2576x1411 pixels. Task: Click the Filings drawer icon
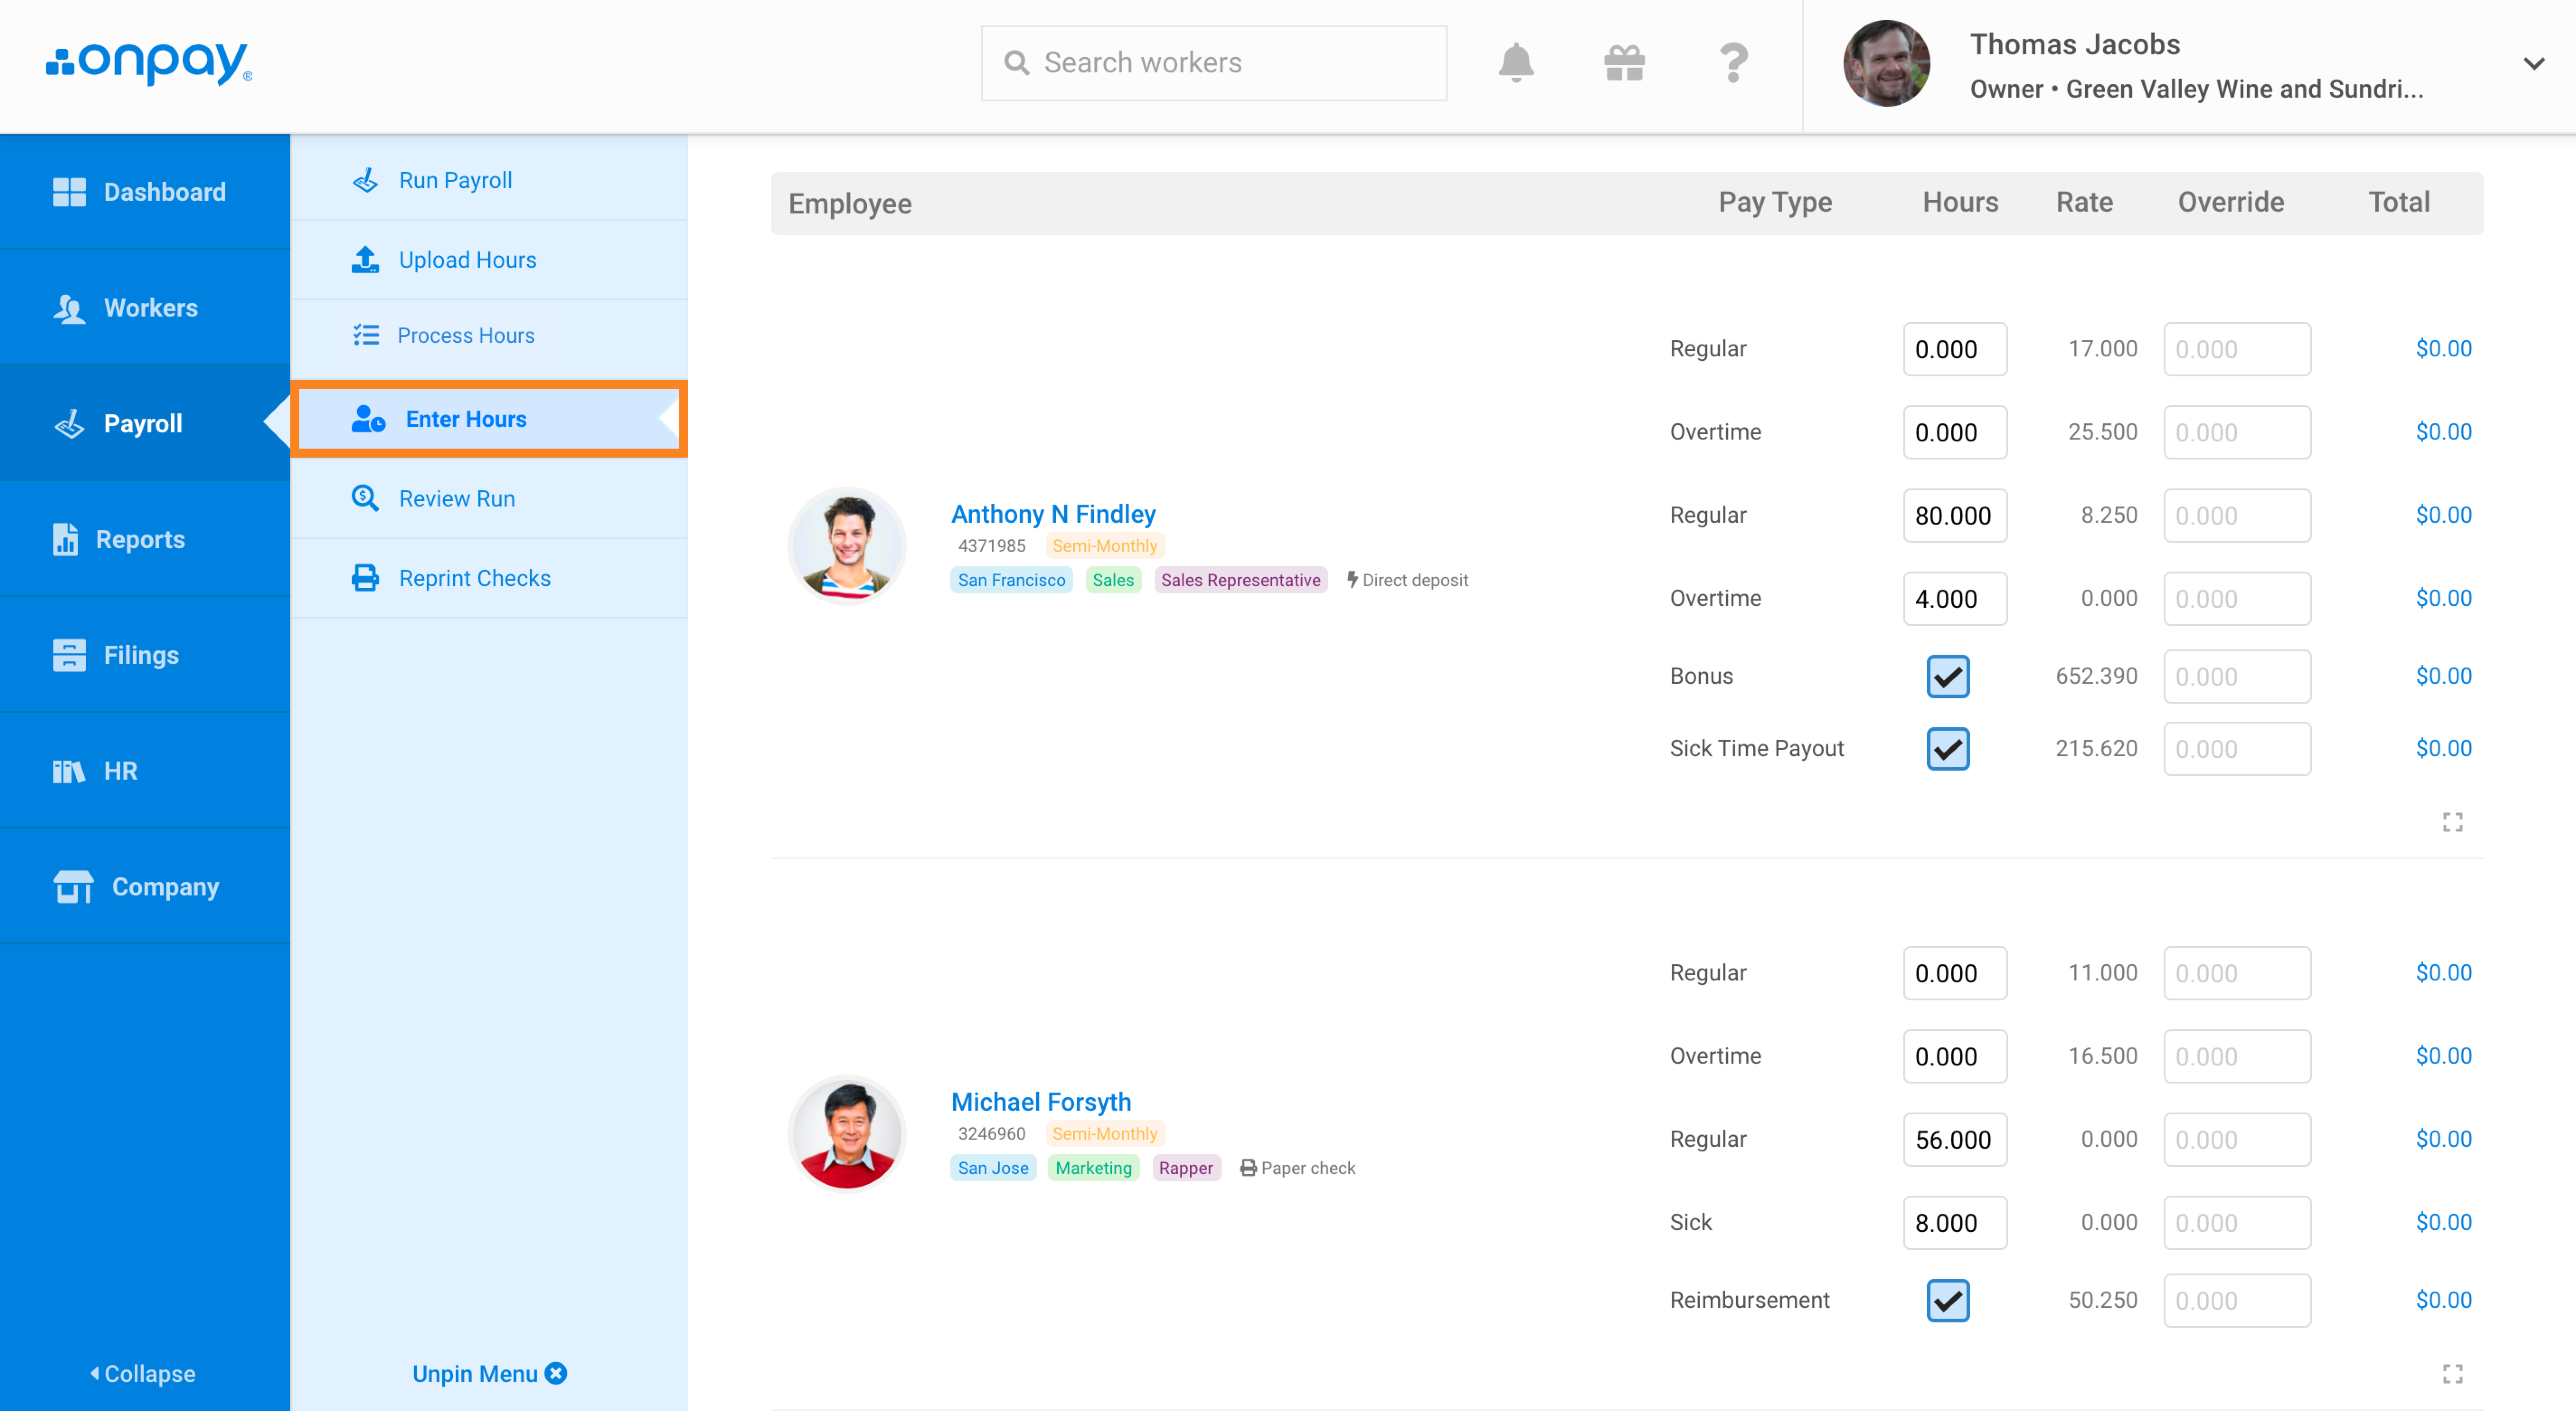[x=69, y=655]
